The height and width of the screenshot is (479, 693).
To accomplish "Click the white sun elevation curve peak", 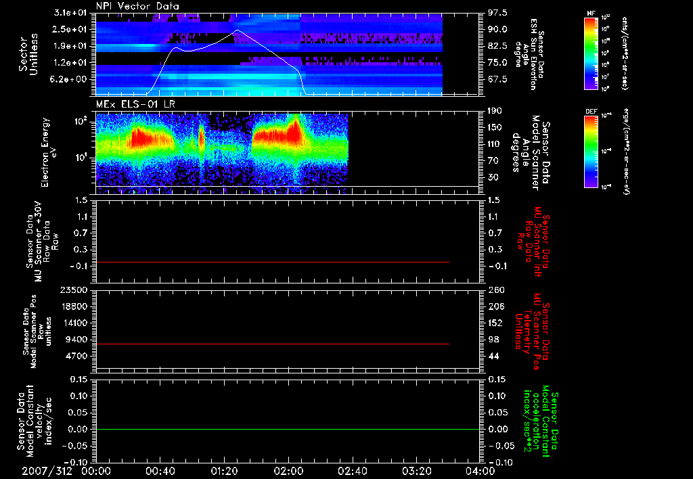I will (238, 30).
